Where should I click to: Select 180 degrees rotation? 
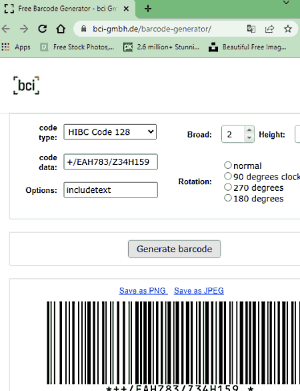click(x=228, y=198)
